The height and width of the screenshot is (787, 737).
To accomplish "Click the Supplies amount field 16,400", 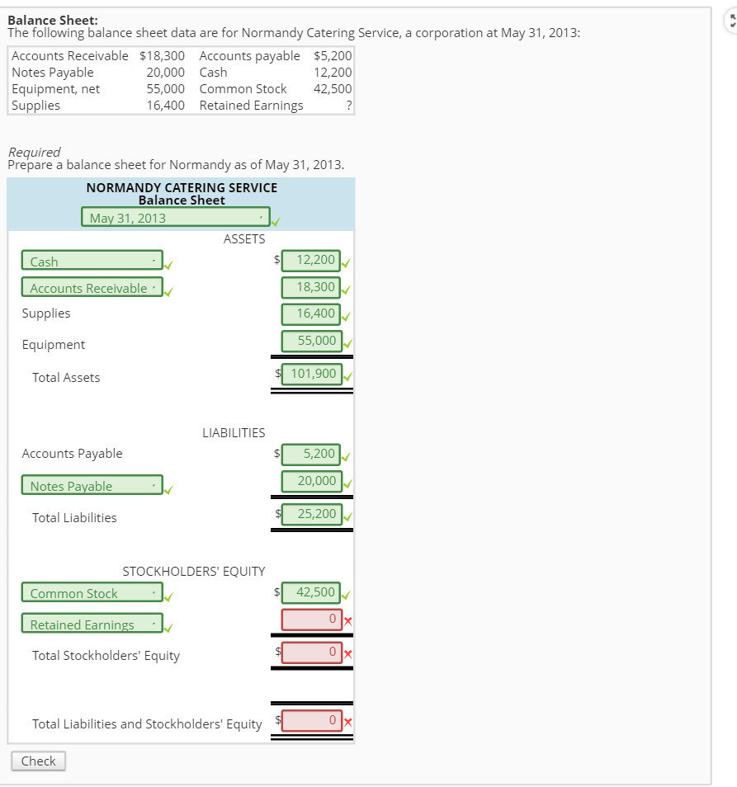I will pos(311,313).
